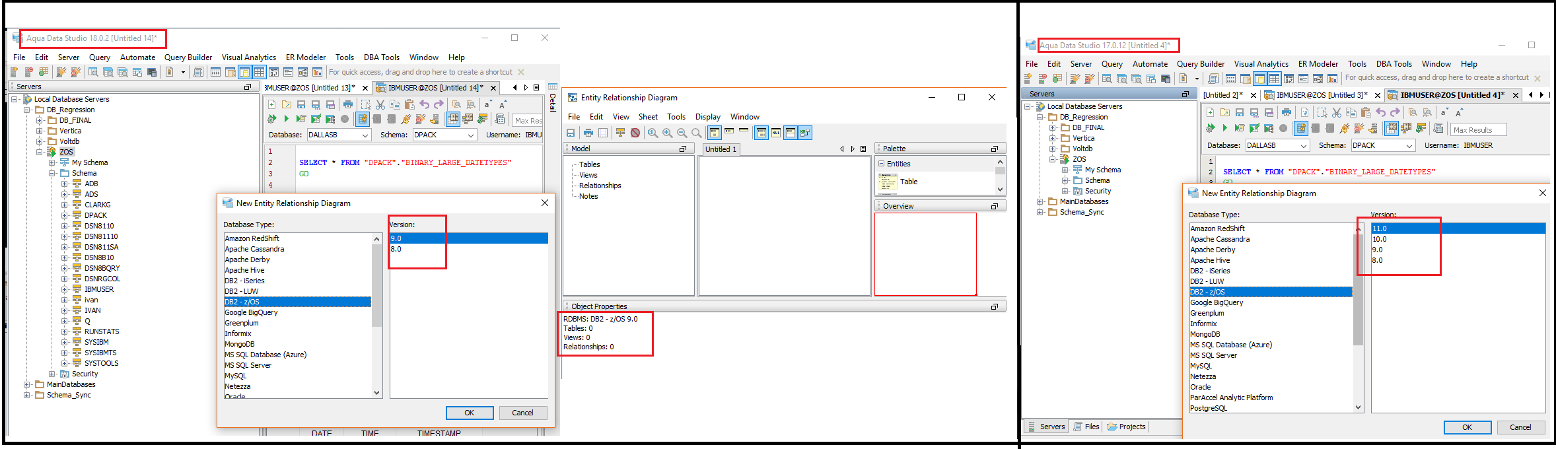The image size is (1556, 449).
Task: Collapse Entities section in ER Diagram Palette
Action: click(881, 164)
